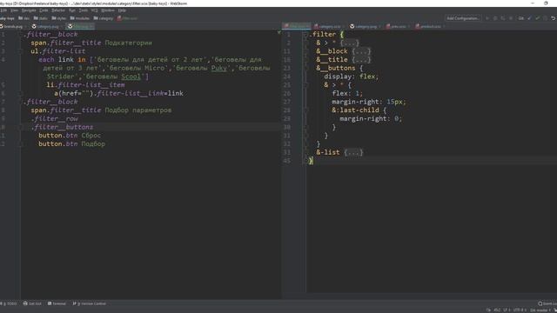
Task: Open the Tools menu
Action: 84,10
